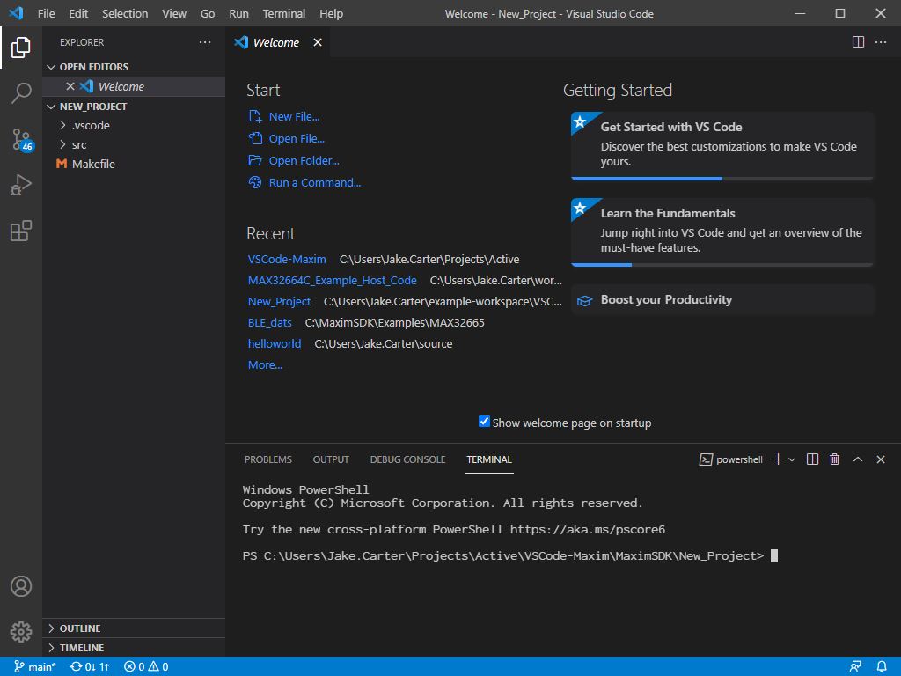Switch to the Output tab
The width and height of the screenshot is (901, 676).
coord(331,459)
